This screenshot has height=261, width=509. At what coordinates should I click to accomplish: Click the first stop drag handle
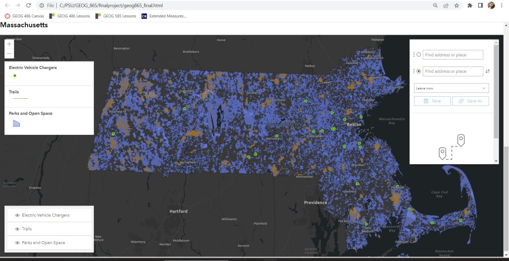coord(414,55)
